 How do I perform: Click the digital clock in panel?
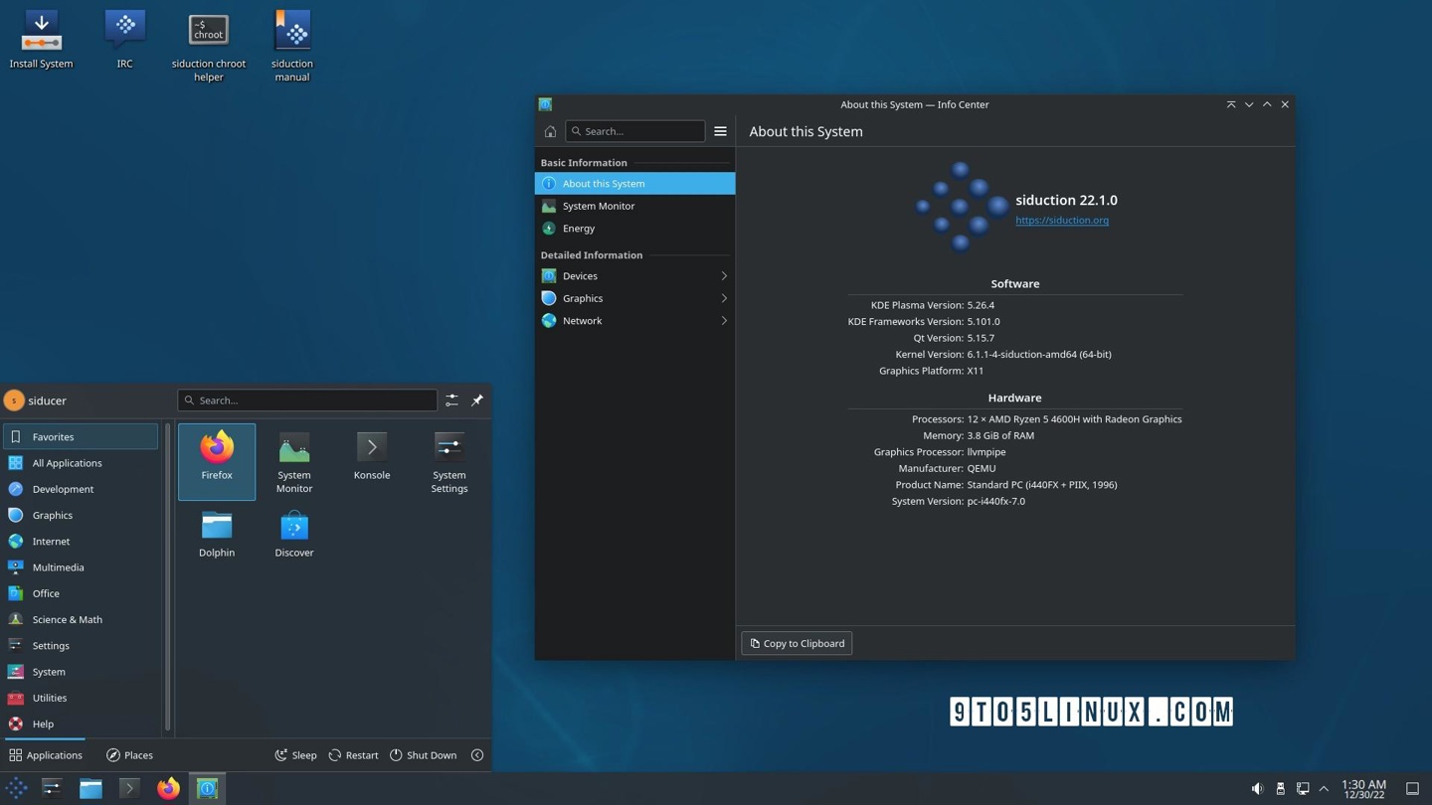(x=1363, y=789)
